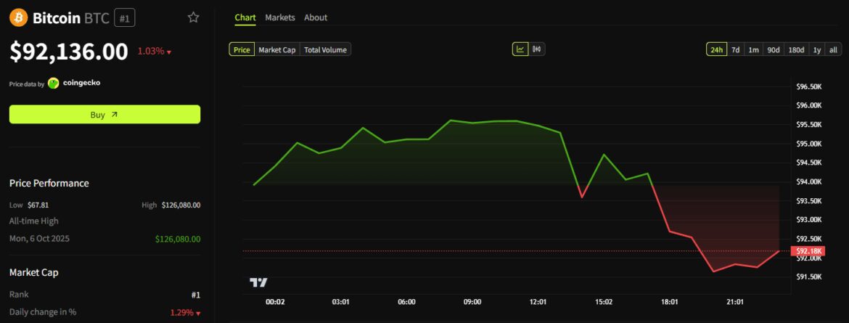This screenshot has width=849, height=323.
Task: Switch to candlestick chart view icon
Action: coord(538,49)
